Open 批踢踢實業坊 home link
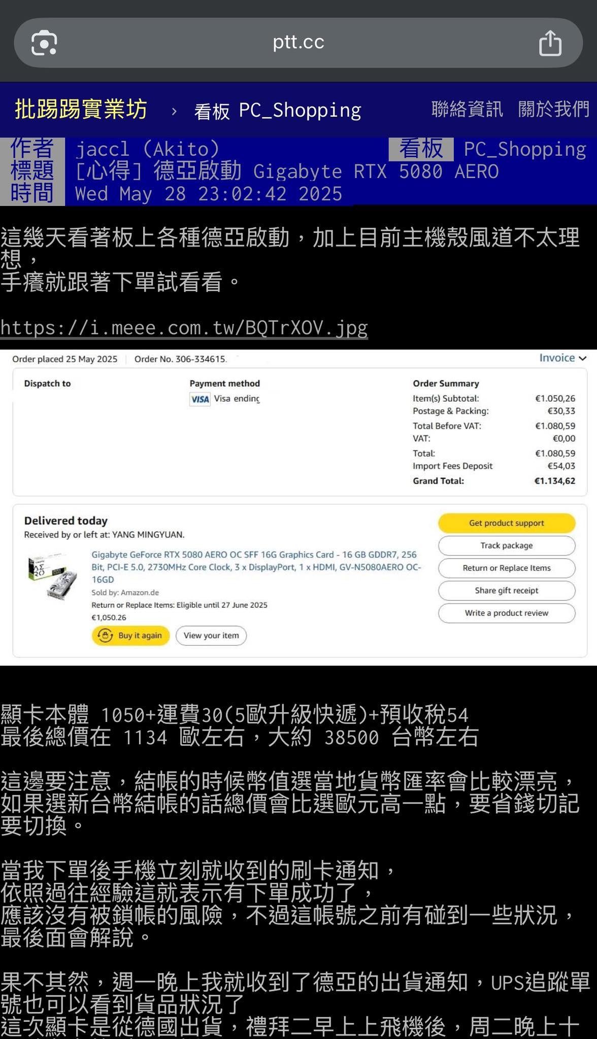This screenshot has height=1039, width=597. pos(81,110)
